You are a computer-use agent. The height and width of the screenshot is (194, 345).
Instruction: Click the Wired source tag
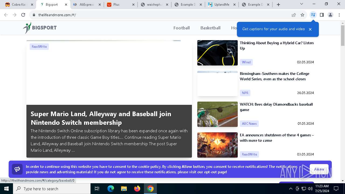[x=246, y=62]
